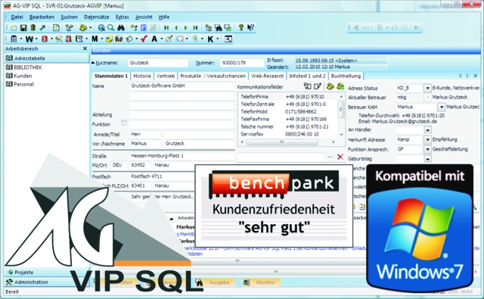Switch to the Historie tab
Screen dimensions: 484x299
pyautogui.click(x=142, y=76)
